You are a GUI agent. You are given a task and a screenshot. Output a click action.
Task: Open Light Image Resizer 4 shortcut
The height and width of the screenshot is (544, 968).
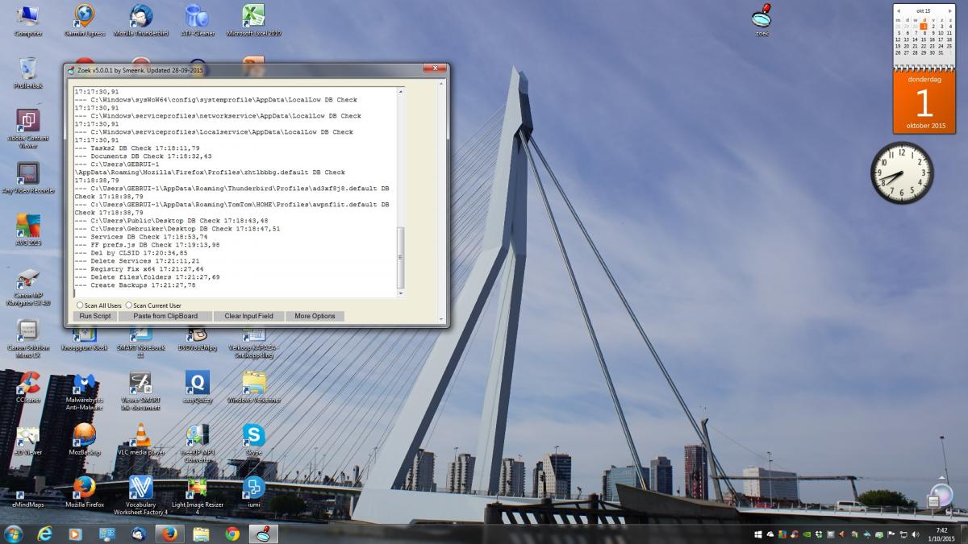pos(197,488)
